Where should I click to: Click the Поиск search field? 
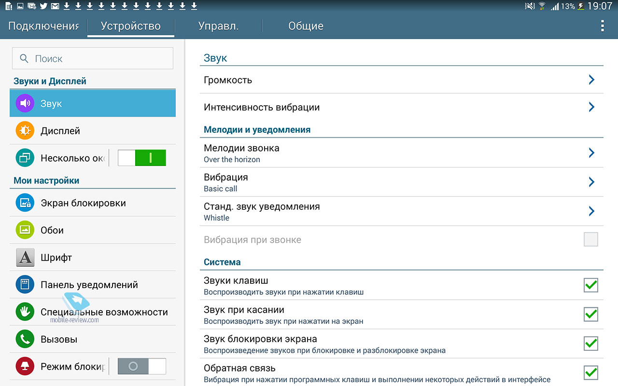pos(93,58)
